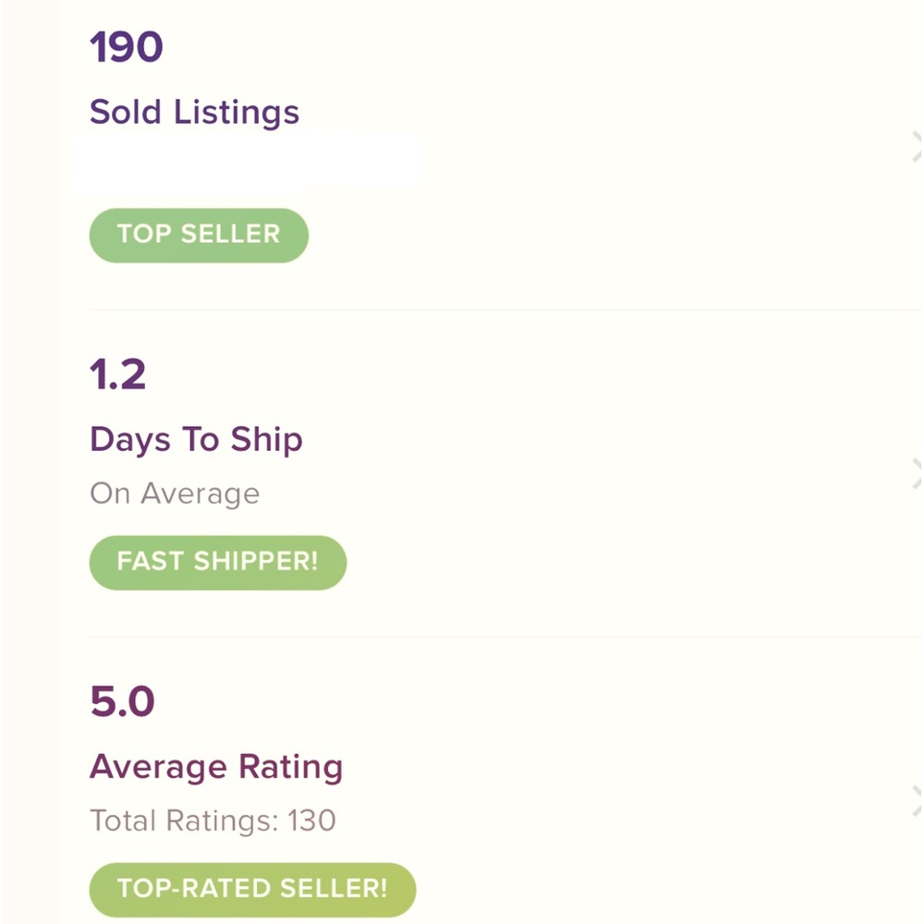The image size is (924, 924).
Task: Open the Days To Ship heading
Action: (x=196, y=440)
